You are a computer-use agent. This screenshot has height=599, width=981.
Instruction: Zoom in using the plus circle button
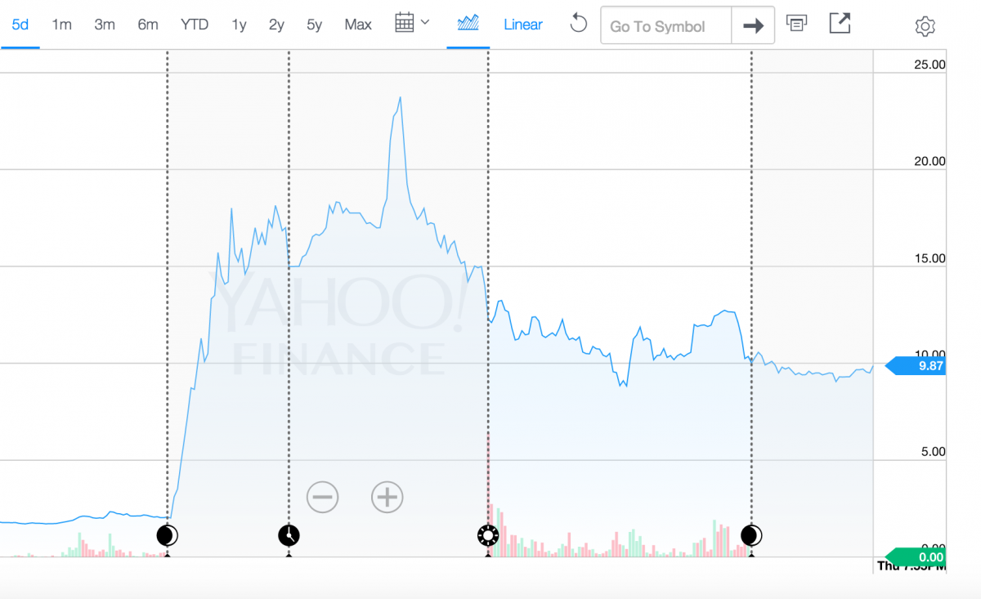click(387, 496)
